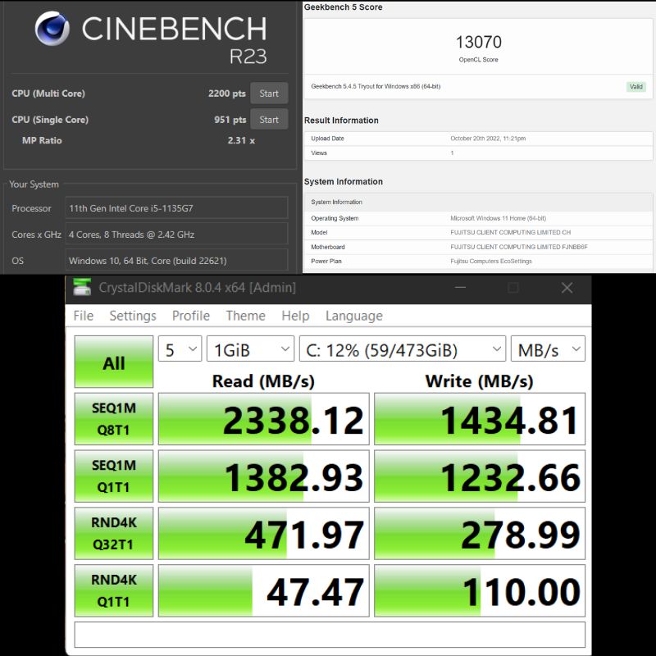The width and height of the screenshot is (656, 656).
Task: Open the test count dropdown showing 5
Action: (180, 348)
